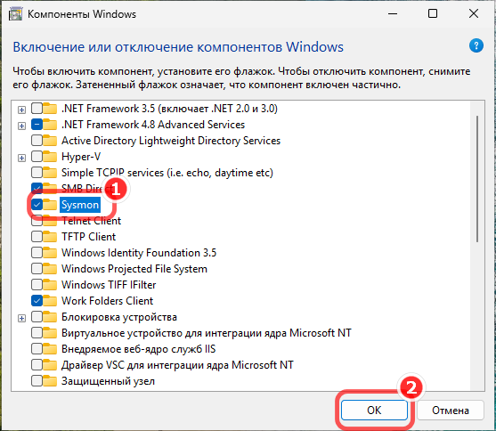
Task: Check Внедряемое веб-ядро служб IIS checkbox
Action: click(37, 349)
